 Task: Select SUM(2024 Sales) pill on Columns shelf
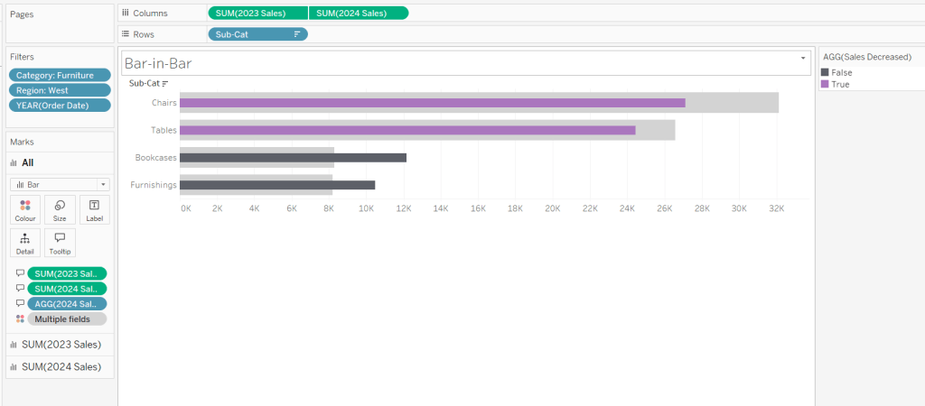tap(358, 13)
